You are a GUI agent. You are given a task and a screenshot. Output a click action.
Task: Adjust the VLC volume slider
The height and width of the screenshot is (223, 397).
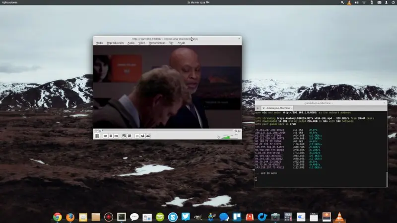(230, 137)
